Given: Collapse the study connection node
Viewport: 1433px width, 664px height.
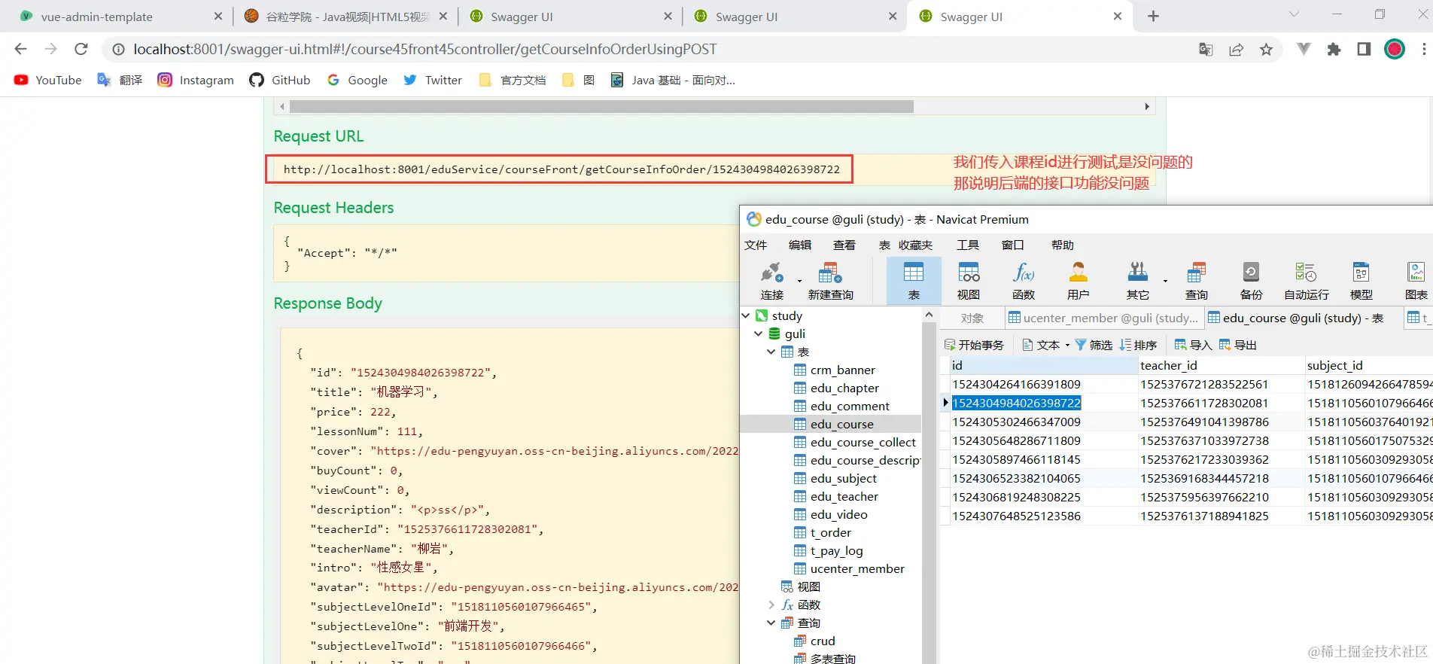Looking at the screenshot, I should click(x=746, y=315).
